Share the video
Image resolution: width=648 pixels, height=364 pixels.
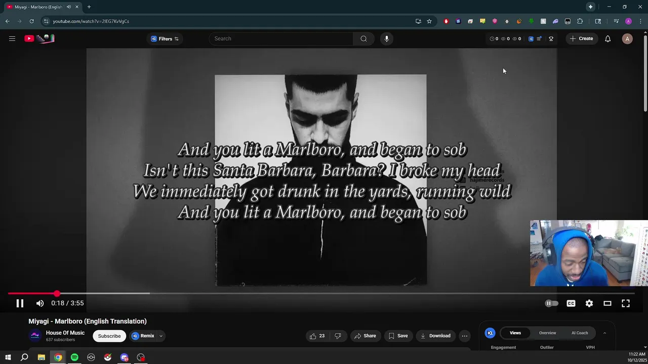coord(365,336)
